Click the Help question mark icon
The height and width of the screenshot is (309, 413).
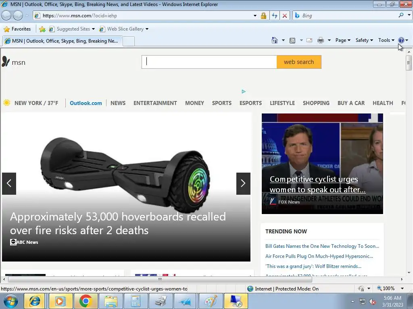pyautogui.click(x=401, y=40)
